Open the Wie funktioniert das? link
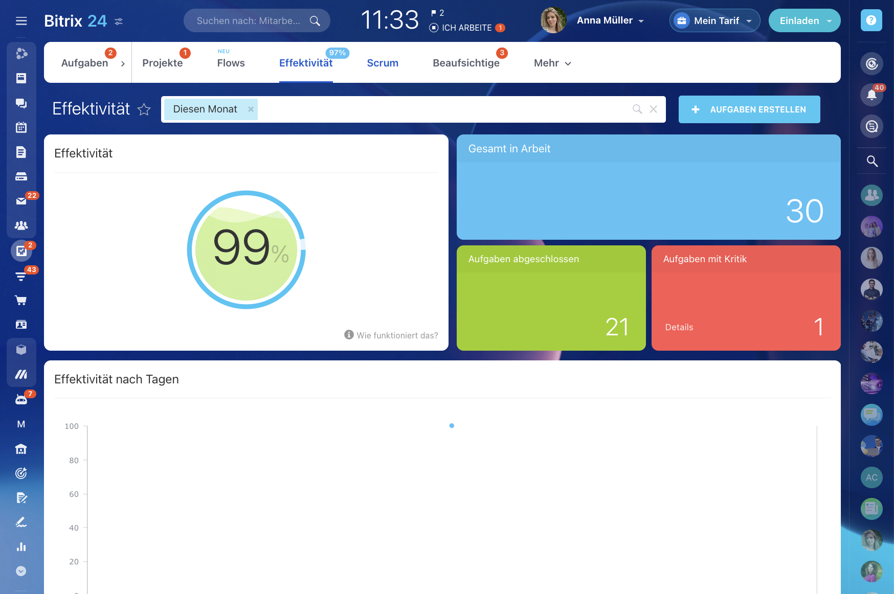 [397, 335]
